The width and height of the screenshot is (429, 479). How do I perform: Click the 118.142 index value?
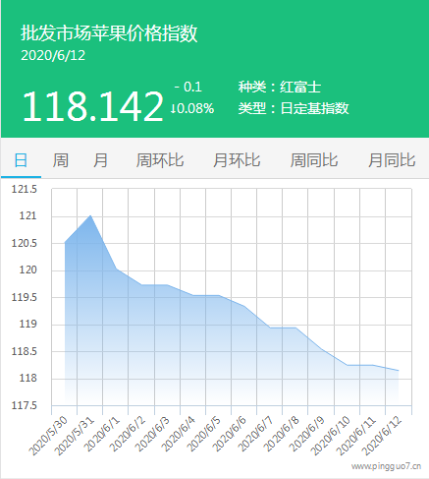click(x=92, y=106)
